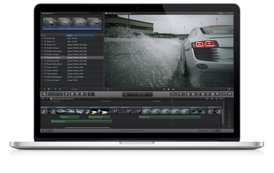This screenshot has height=173, width=274.
Task: Click the keyword editor key icon
Action: (66, 94)
